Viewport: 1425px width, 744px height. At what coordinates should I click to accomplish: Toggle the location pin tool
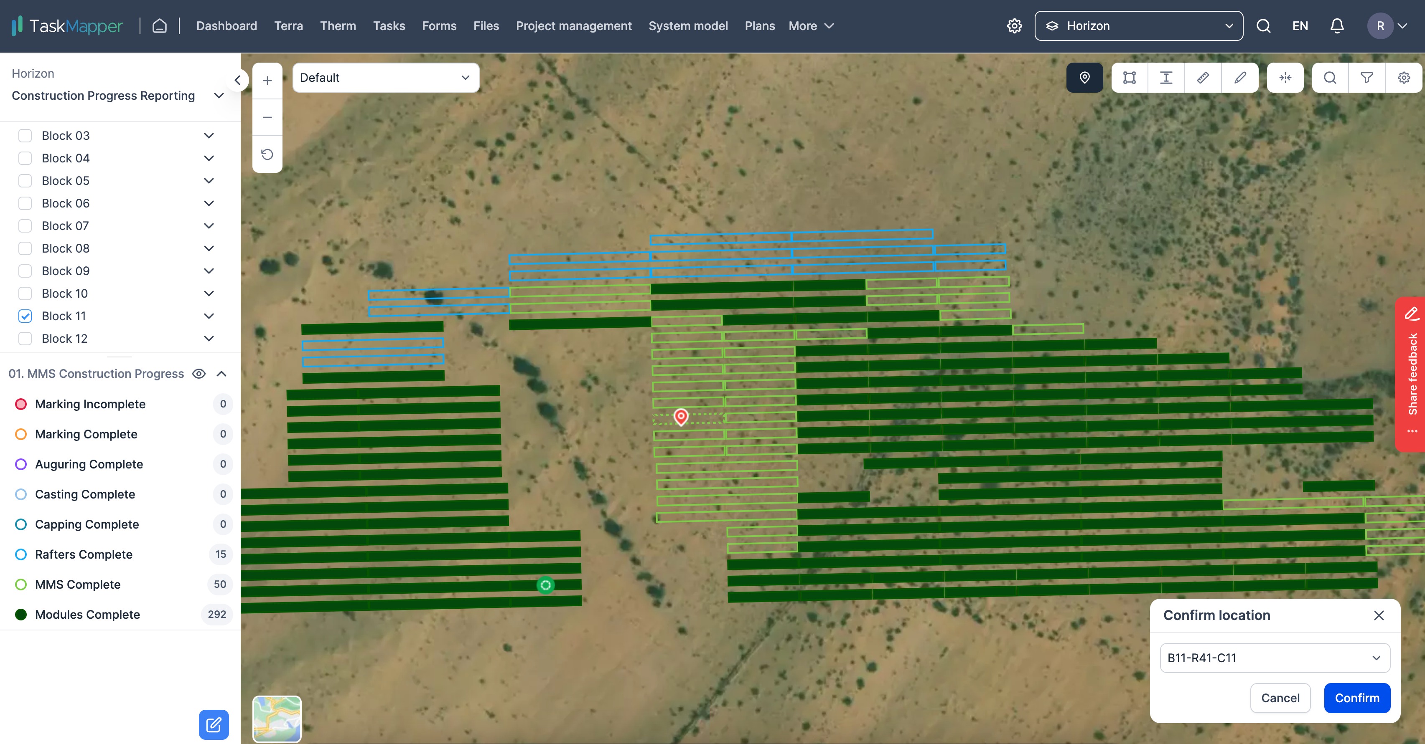point(1084,77)
